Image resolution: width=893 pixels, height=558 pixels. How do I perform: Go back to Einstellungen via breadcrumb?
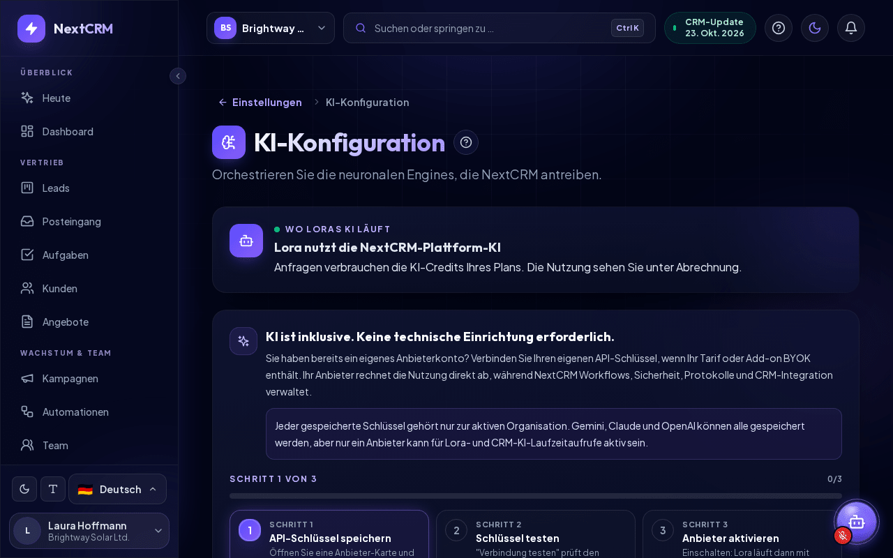[260, 102]
